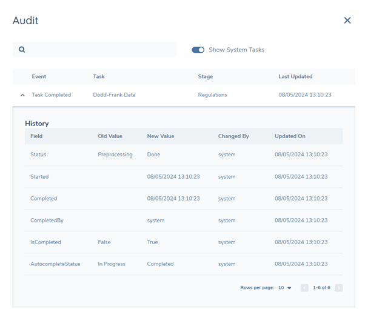This screenshot has width=365, height=309.
Task: Close the Audit dialog
Action: click(347, 20)
